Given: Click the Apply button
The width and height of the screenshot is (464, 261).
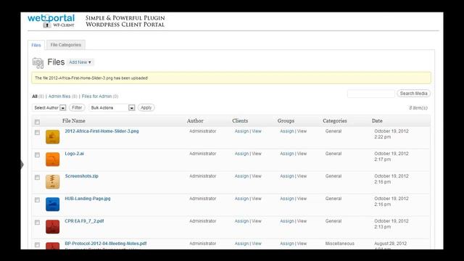Looking at the screenshot, I should pos(146,108).
